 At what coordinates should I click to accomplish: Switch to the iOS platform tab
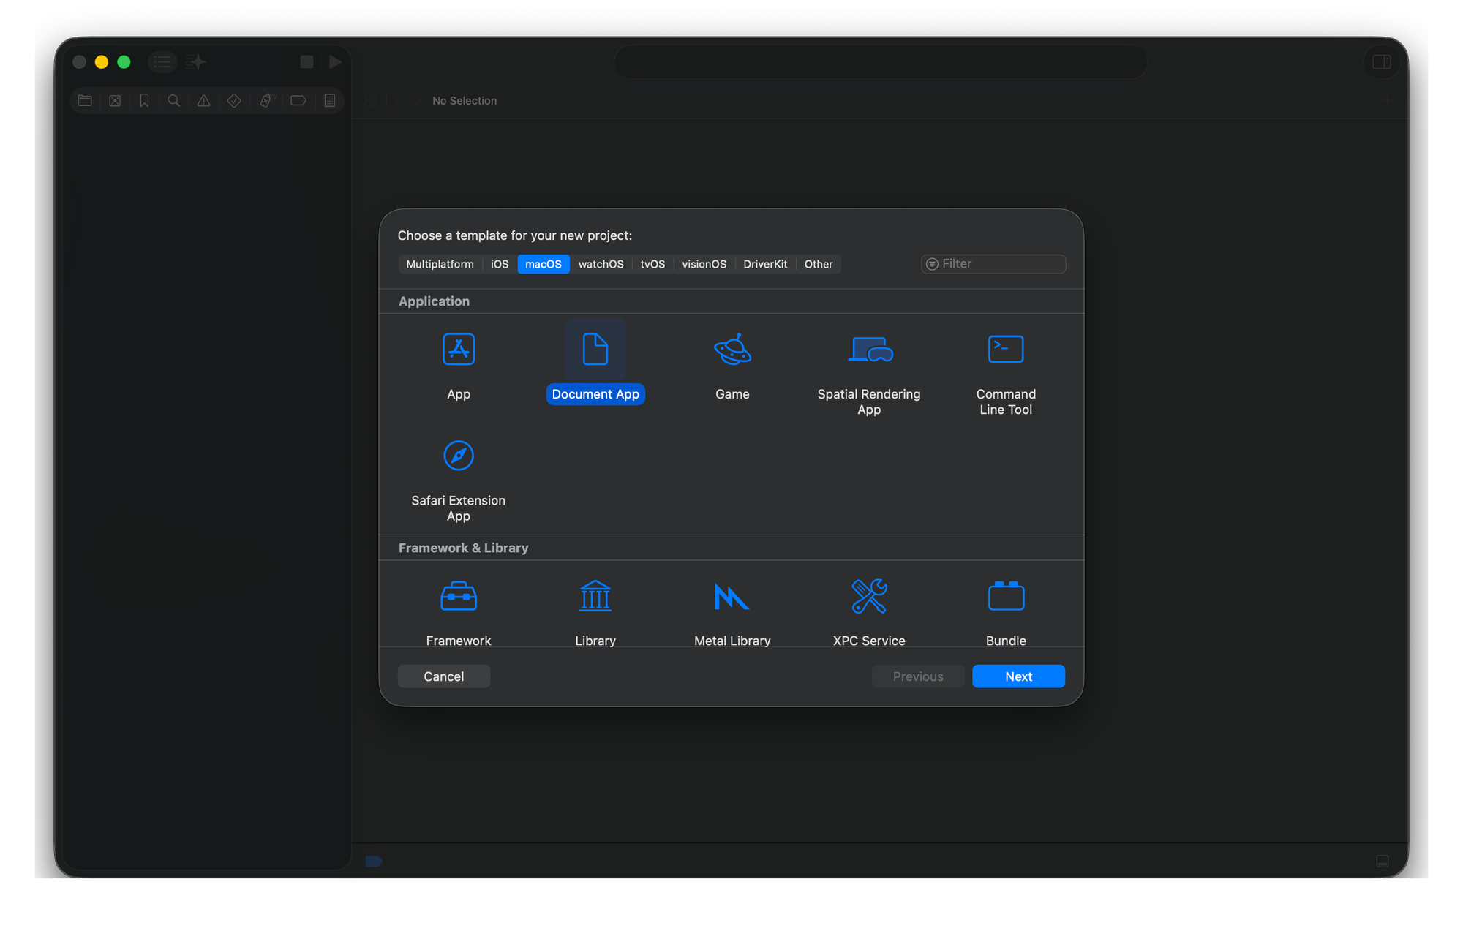pyautogui.click(x=500, y=264)
